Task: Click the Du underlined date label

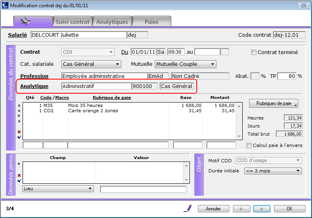Action: click(125, 52)
